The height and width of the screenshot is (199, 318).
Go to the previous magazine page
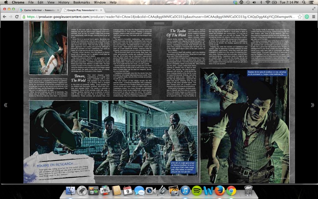click(x=5, y=105)
